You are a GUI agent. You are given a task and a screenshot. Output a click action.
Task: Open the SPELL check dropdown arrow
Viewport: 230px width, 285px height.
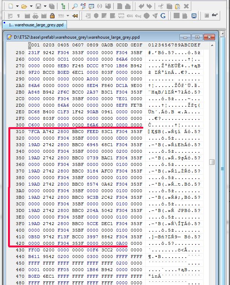(x=67, y=16)
